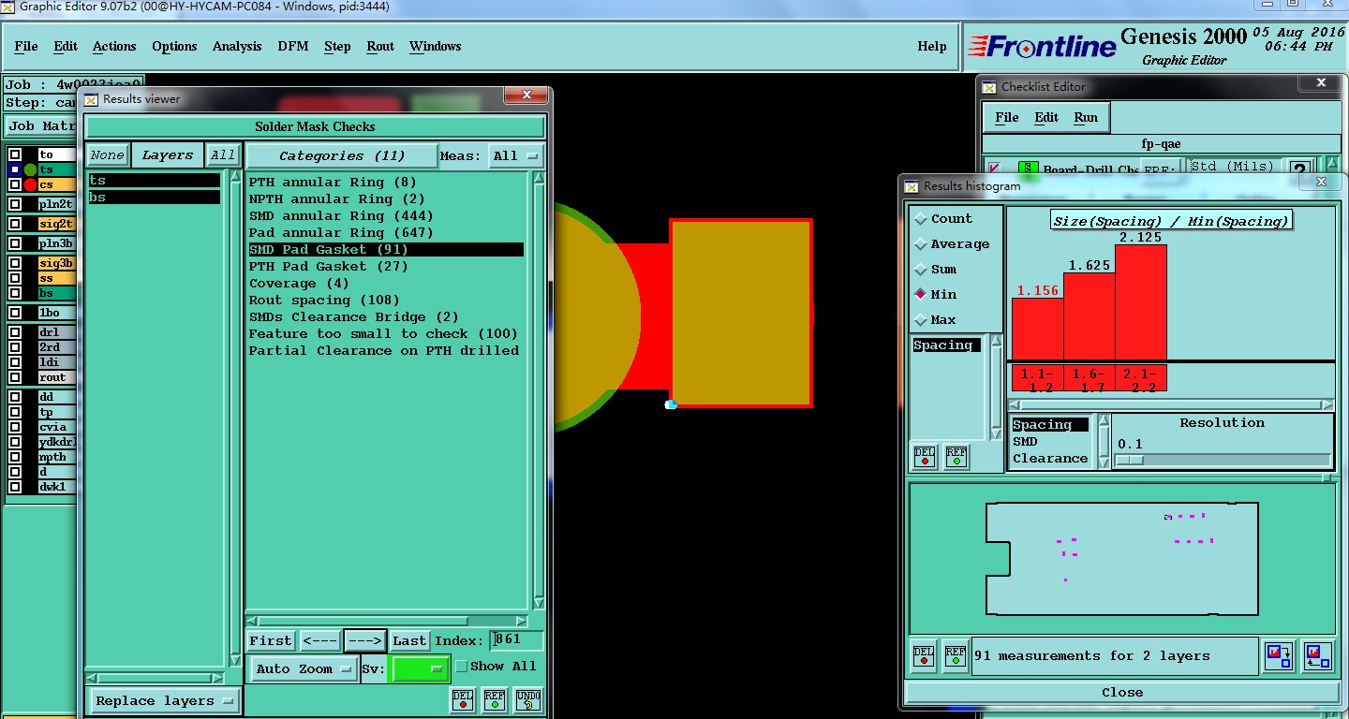Open the Job Matrix button menu
Screen dimensions: 1349x719
point(41,125)
